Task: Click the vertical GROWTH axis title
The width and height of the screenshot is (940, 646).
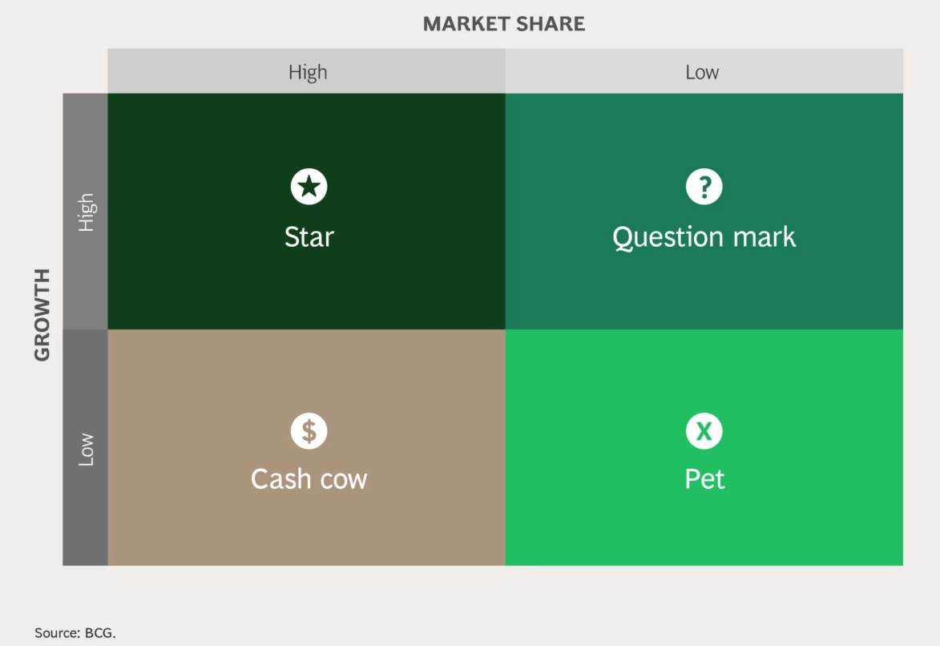Action: [42, 314]
